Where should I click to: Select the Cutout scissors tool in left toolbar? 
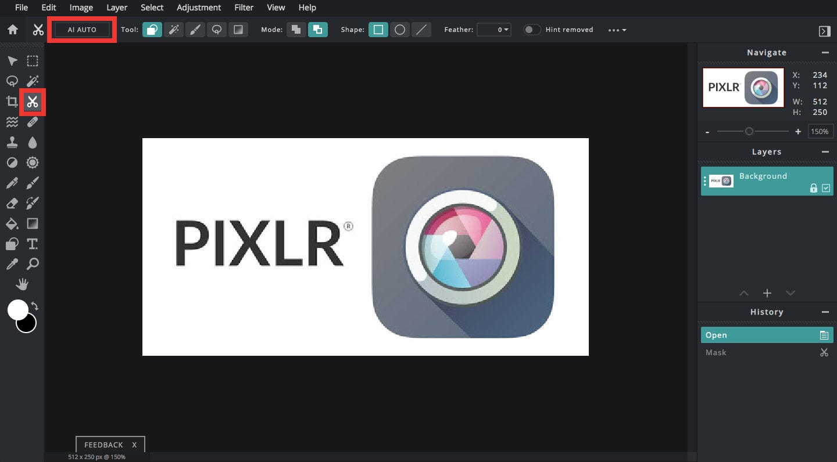click(x=33, y=102)
